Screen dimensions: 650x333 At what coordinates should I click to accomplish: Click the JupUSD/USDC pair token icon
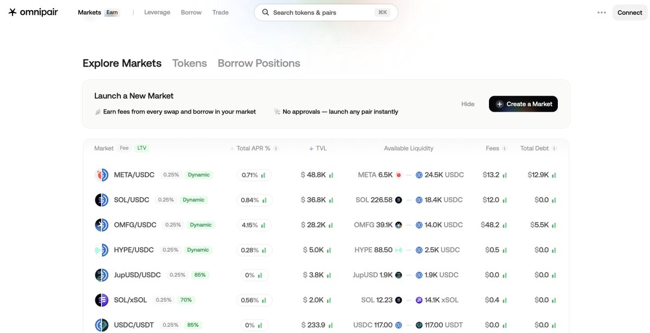(x=101, y=275)
